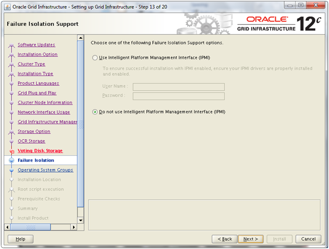Click the IPMI User Name field

pyautogui.click(x=179, y=87)
